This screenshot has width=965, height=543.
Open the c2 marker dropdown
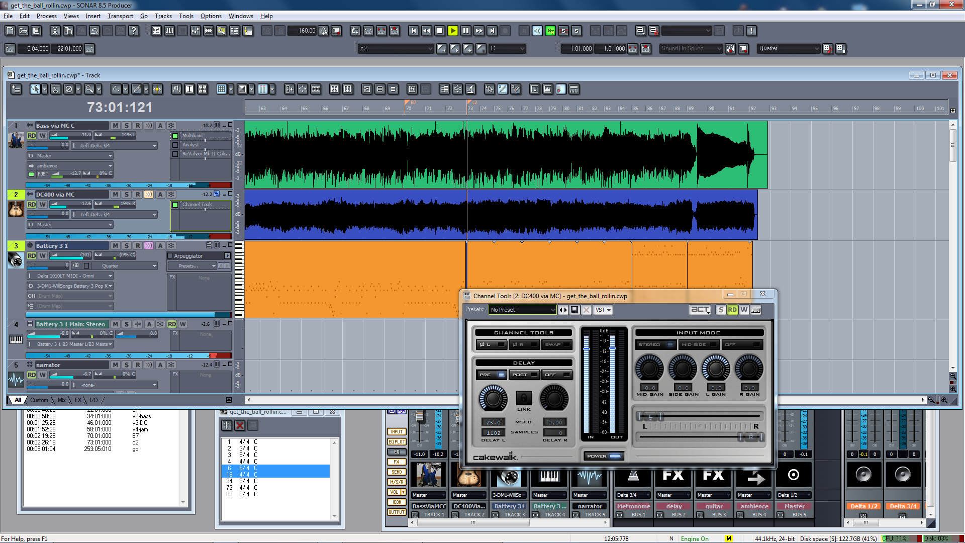(x=396, y=49)
